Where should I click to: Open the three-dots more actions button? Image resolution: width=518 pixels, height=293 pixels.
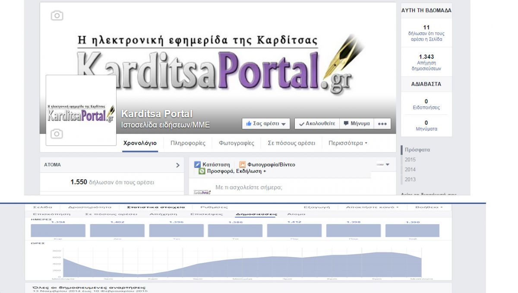382,124
